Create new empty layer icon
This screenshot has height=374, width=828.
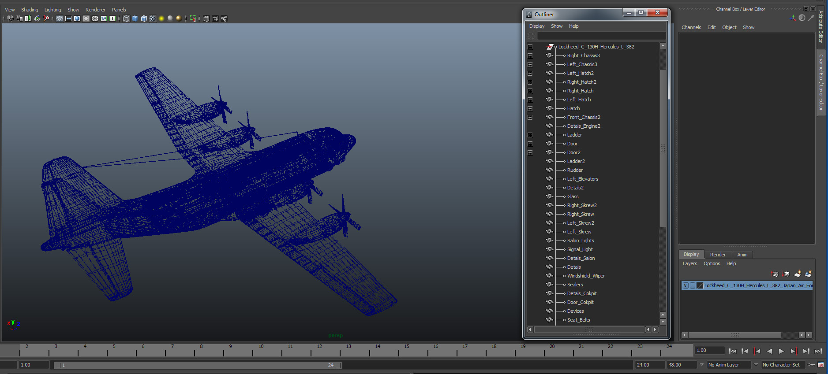pos(797,274)
